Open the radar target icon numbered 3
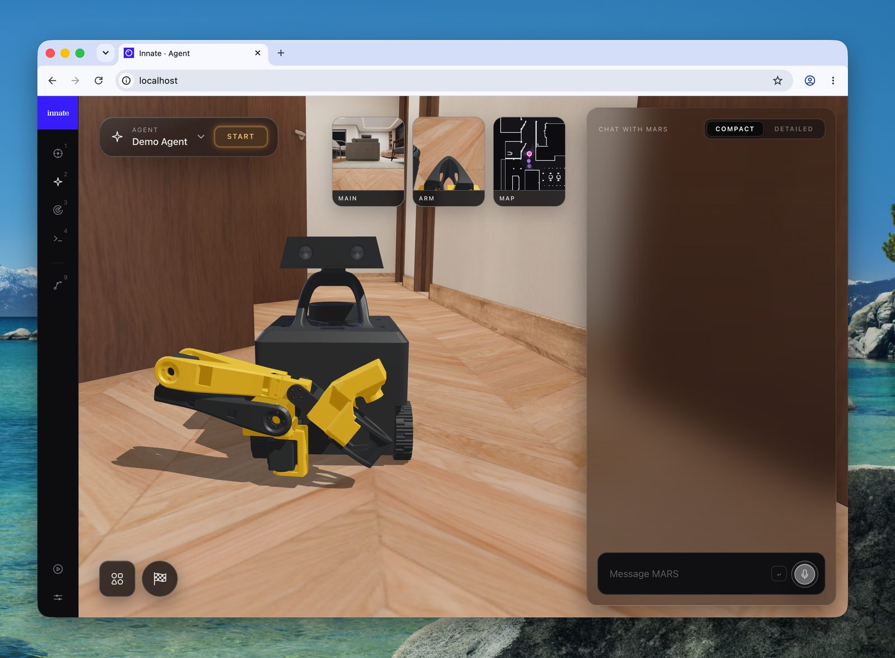The height and width of the screenshot is (658, 895). tap(58, 210)
